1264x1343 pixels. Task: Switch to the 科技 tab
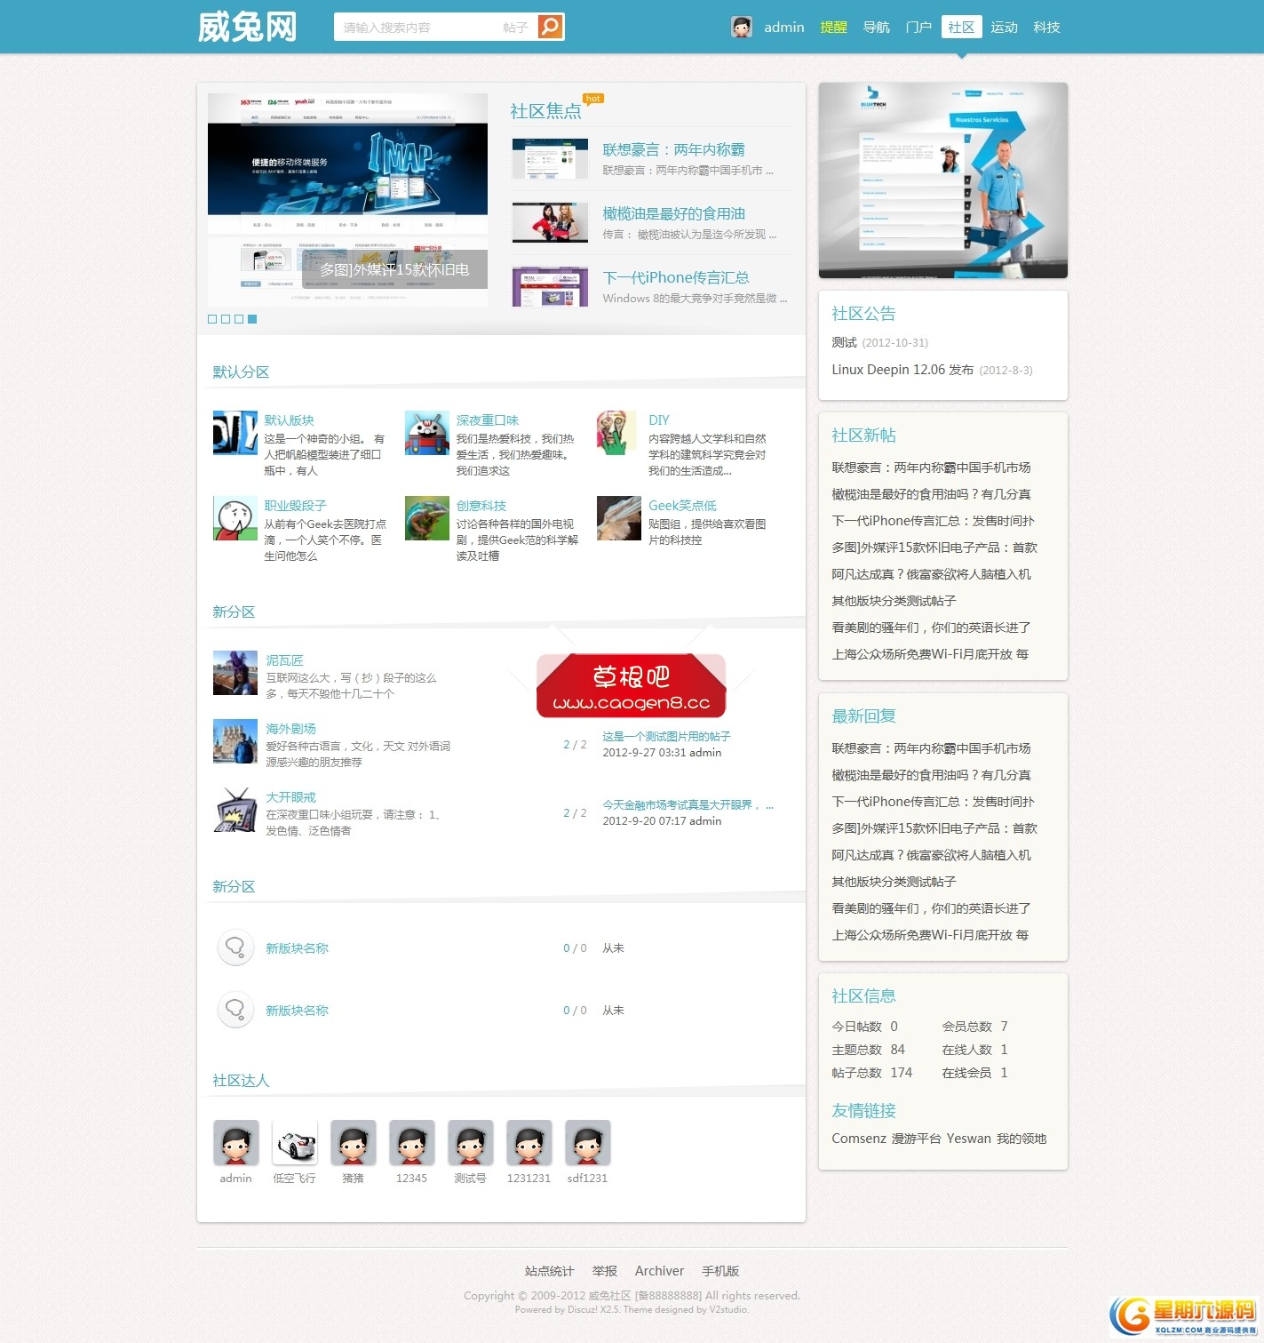click(x=1046, y=28)
